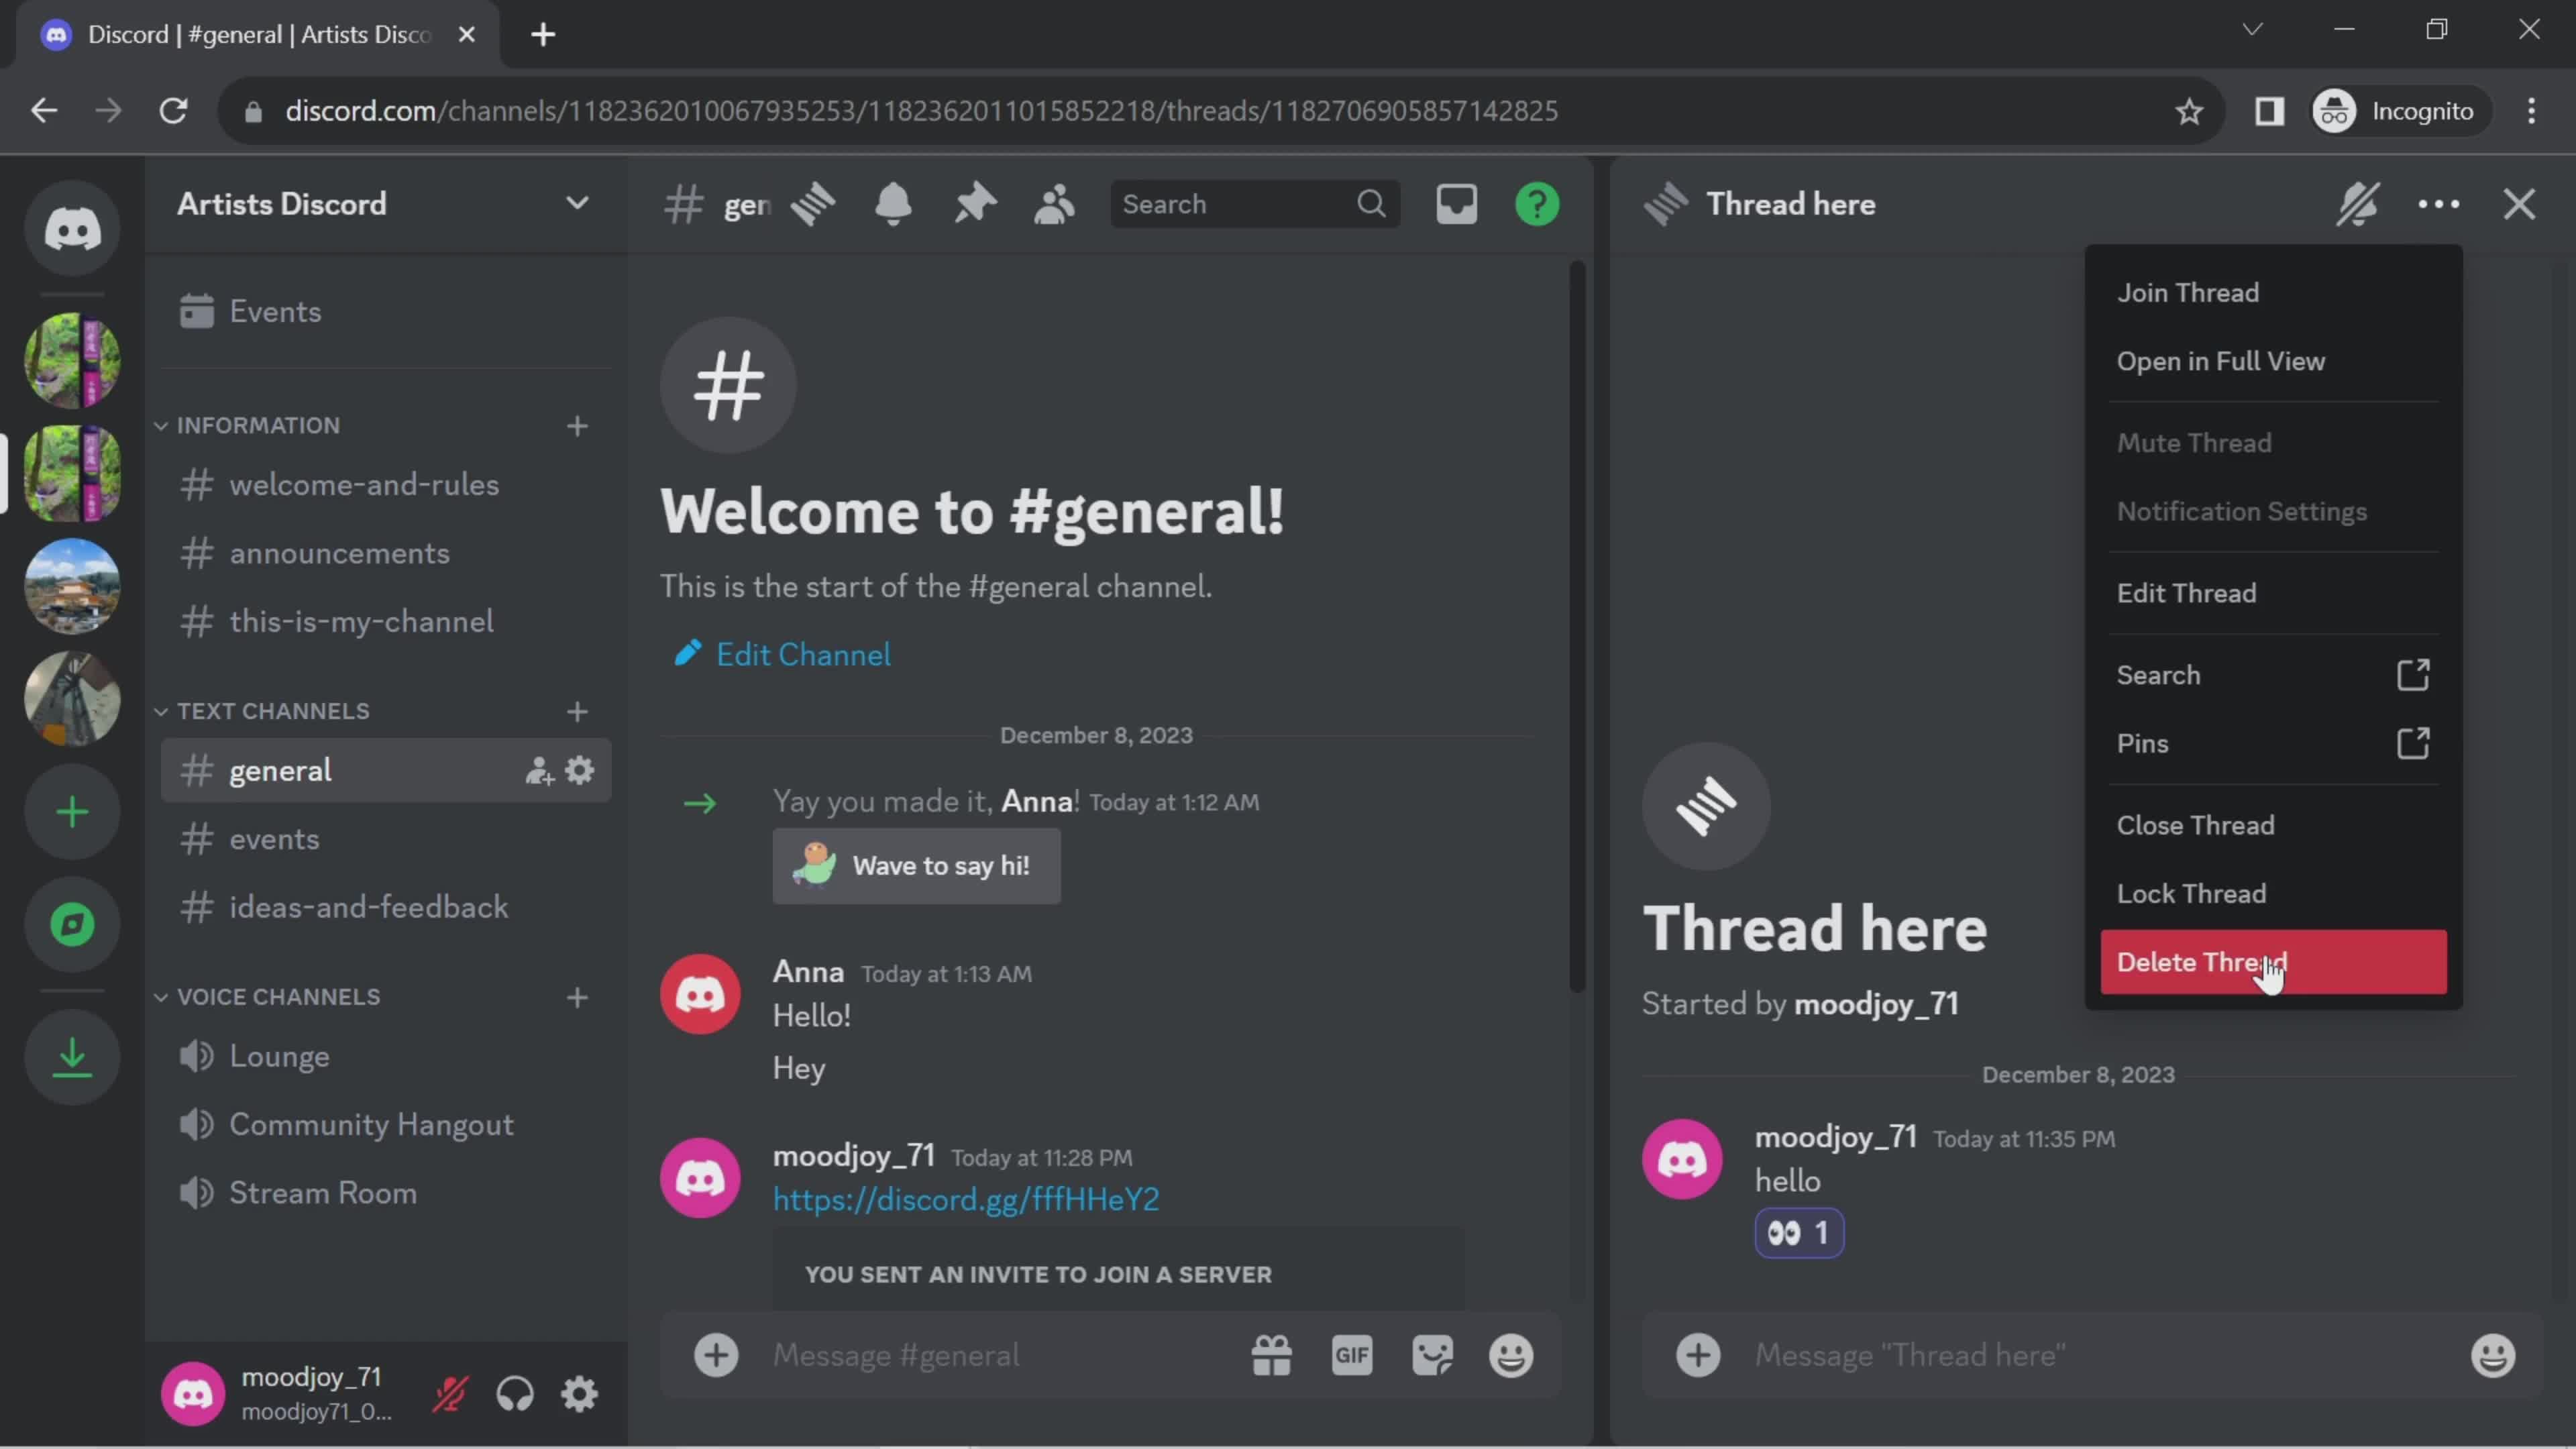Viewport: 2576px width, 1449px height.
Task: Open the welcome-and-rules channel
Action: (363, 483)
